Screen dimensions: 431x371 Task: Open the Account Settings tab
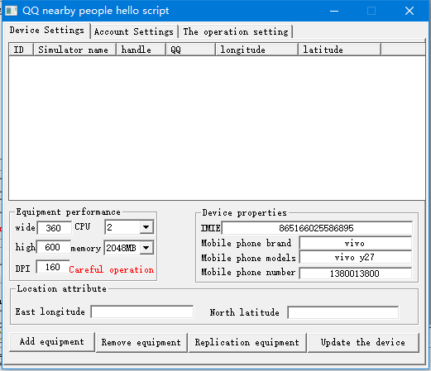coord(134,31)
